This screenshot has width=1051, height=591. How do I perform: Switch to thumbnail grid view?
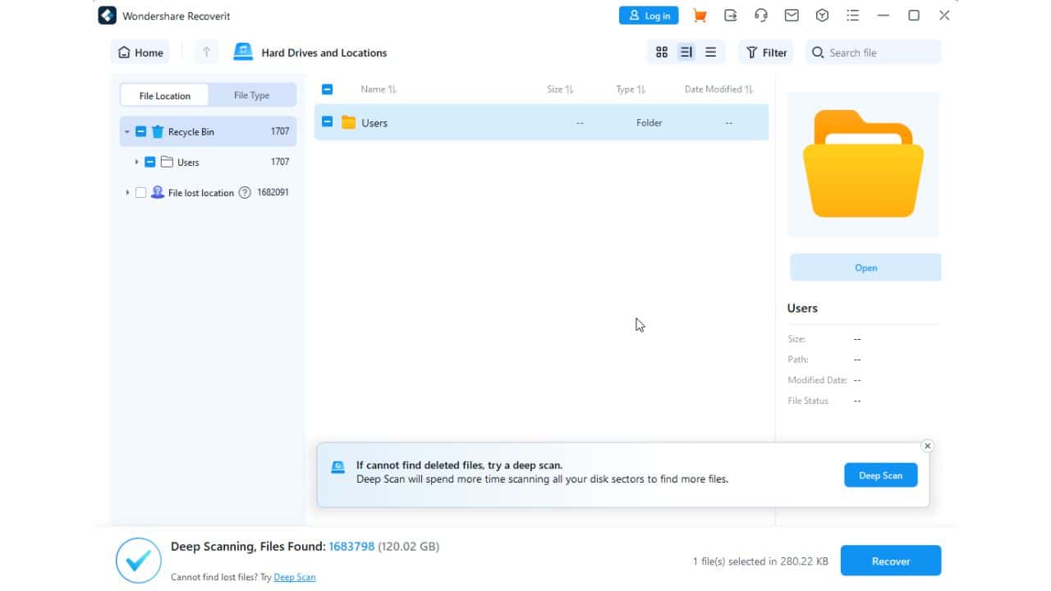pos(662,52)
